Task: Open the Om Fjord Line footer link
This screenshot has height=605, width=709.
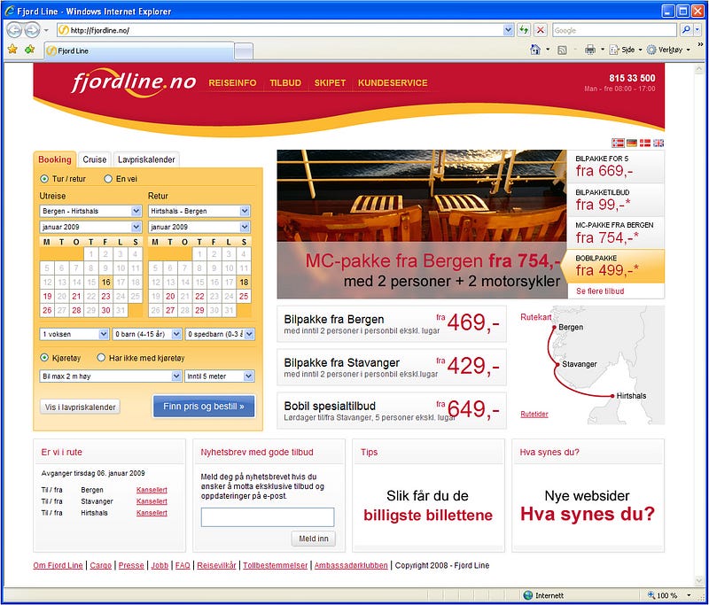Action: tap(58, 565)
